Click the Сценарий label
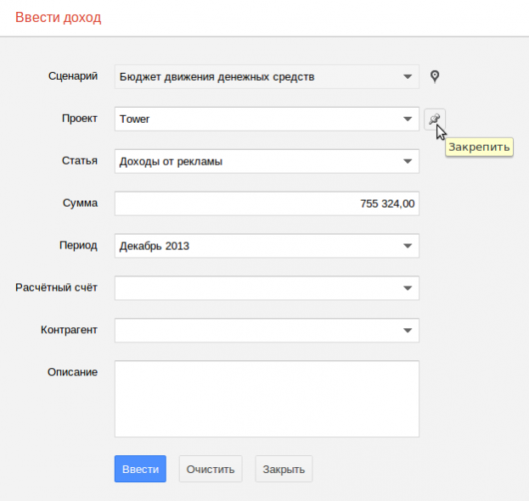Viewport: 529px width, 501px height. coord(73,76)
